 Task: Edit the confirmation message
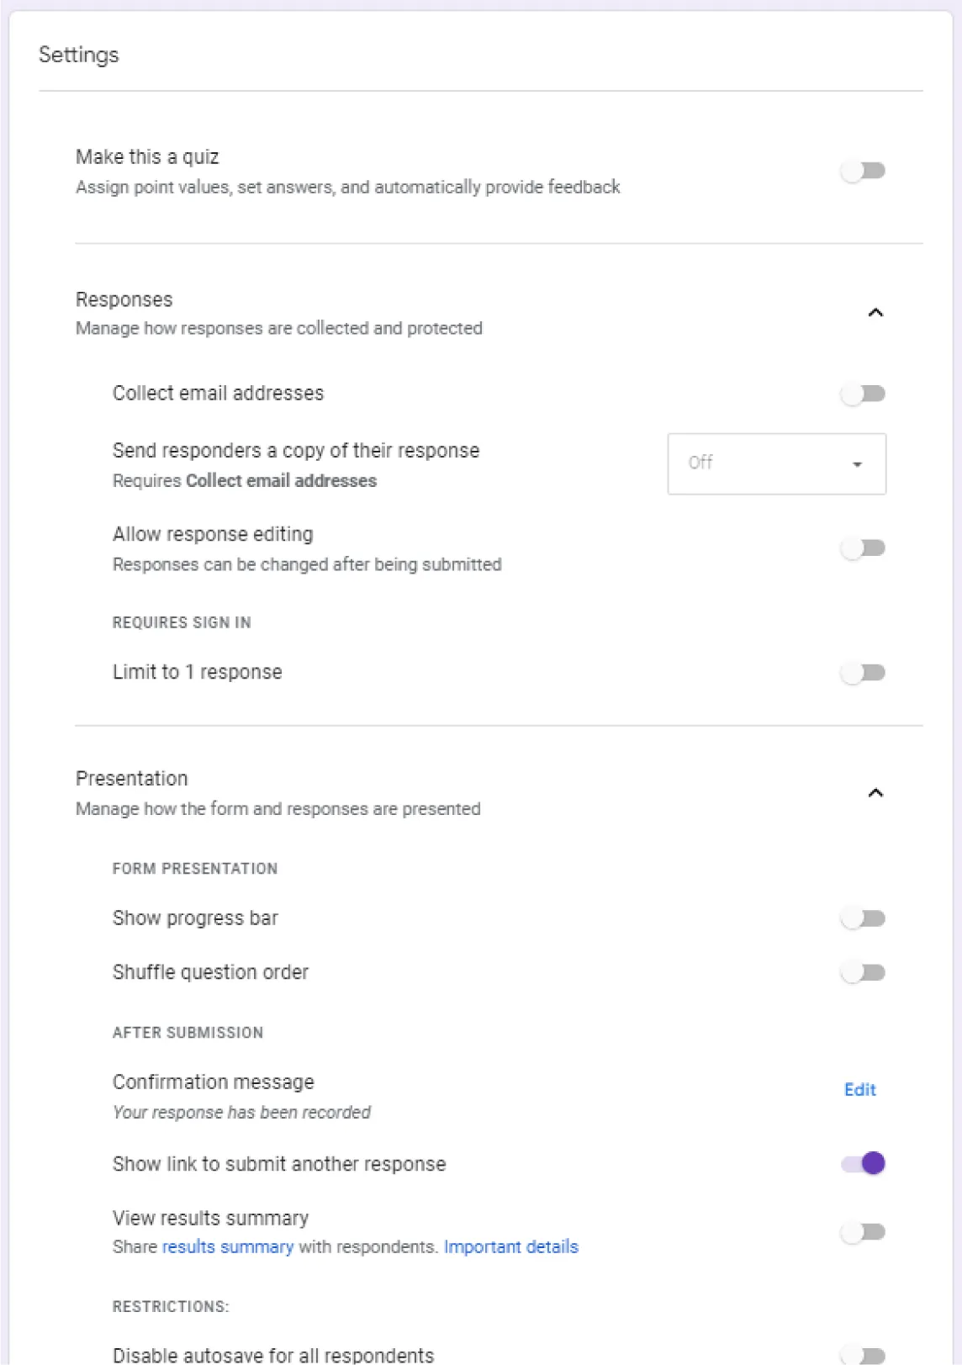coord(859,1089)
